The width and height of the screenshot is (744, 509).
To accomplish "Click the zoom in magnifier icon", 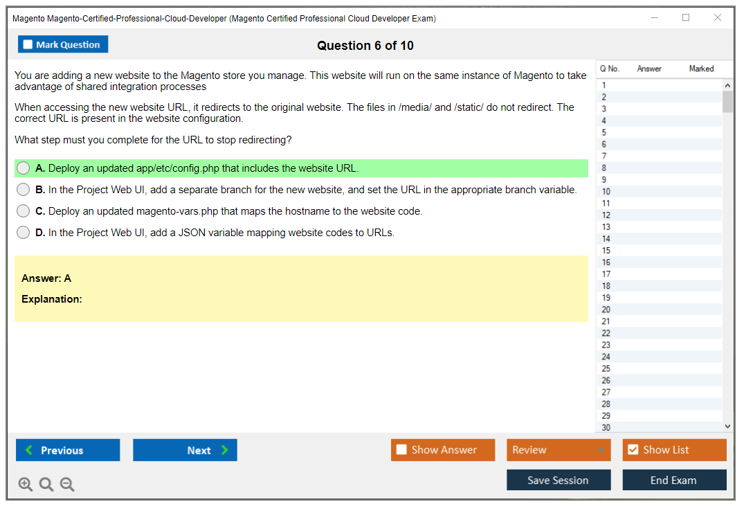I will [x=26, y=485].
